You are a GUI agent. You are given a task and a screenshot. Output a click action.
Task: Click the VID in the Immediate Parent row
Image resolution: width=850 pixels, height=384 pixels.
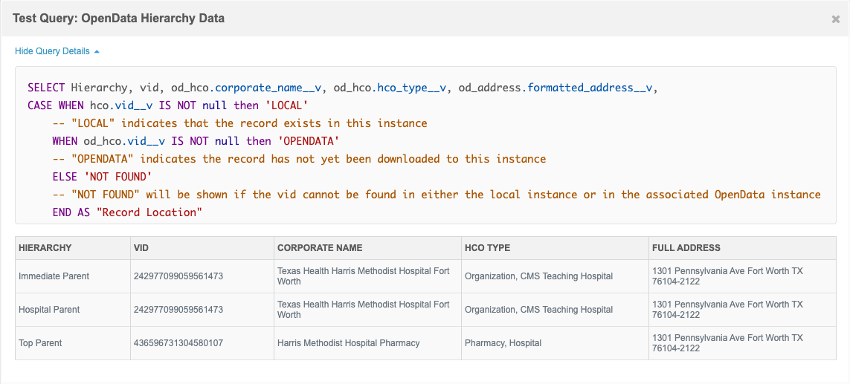click(x=178, y=276)
